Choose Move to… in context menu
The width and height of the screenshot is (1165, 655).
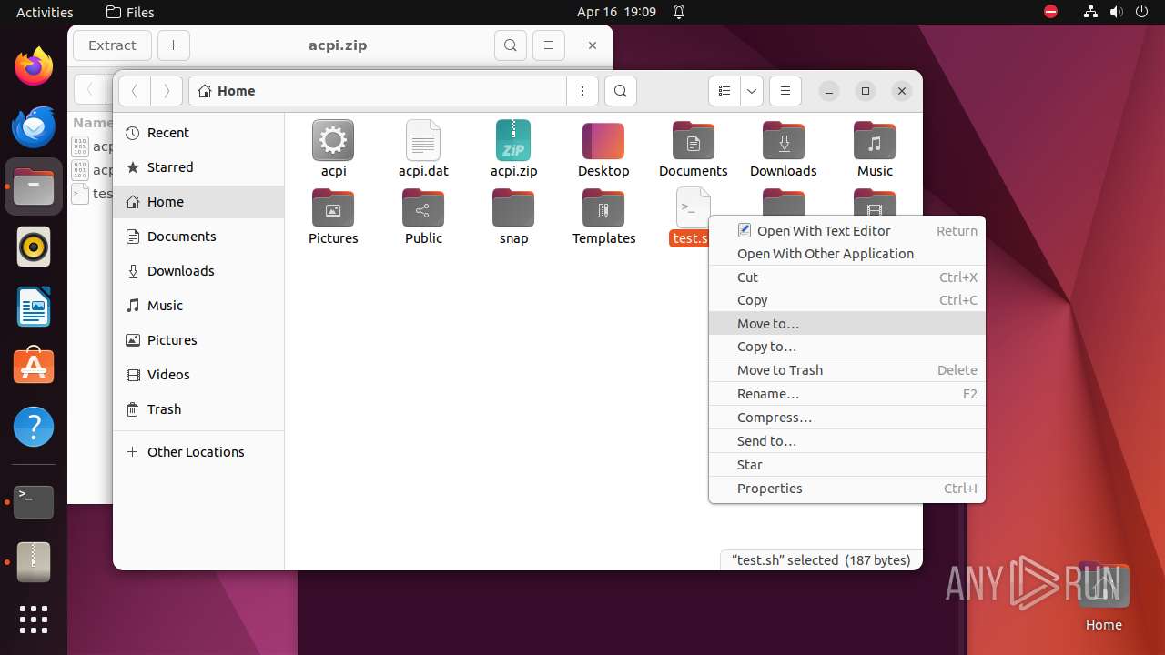pos(846,324)
